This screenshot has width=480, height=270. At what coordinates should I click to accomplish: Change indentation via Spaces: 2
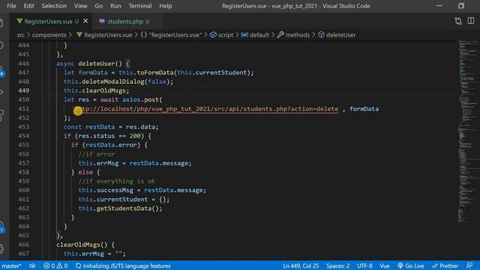click(x=337, y=265)
